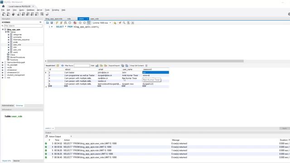Click the open SQL script toolbar icon
This screenshot has width=290, height=163.
pyautogui.click(x=8, y=14)
